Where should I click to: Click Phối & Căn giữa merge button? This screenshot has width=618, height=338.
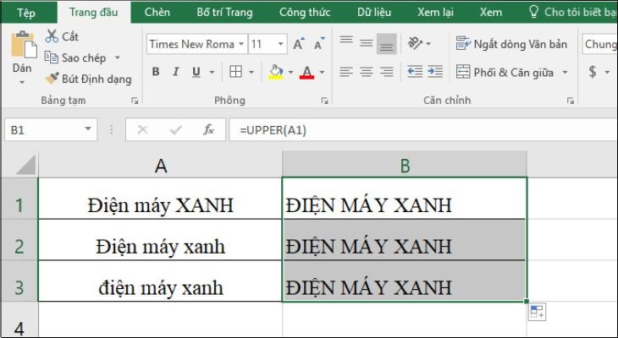point(505,72)
